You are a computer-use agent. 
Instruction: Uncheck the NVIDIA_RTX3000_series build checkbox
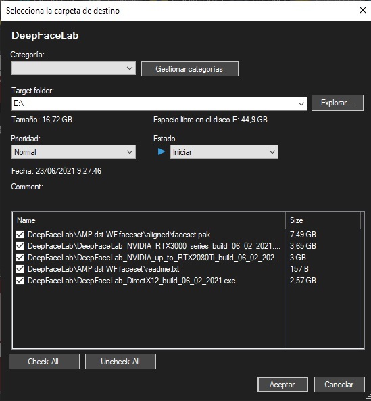click(20, 245)
